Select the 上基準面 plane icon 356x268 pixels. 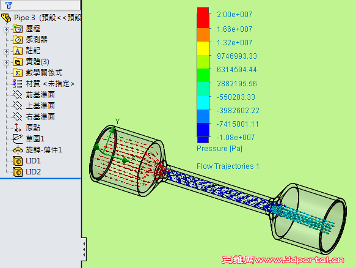(x=18, y=106)
